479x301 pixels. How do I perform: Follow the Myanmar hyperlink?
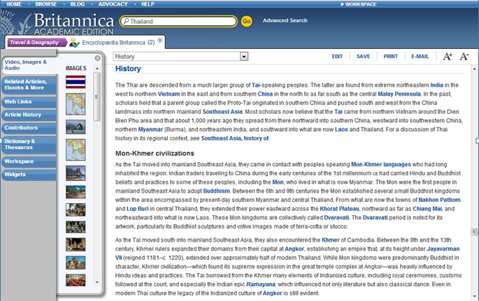click(150, 129)
